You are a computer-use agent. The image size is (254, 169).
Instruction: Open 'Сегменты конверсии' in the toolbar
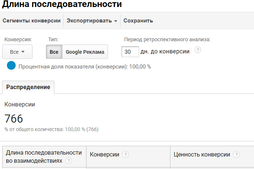pos(31,21)
